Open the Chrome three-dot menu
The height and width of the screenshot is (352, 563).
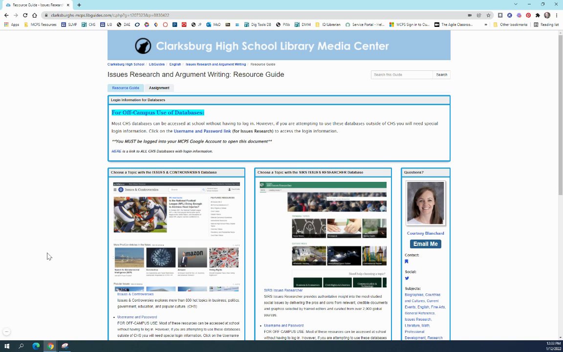click(x=557, y=15)
